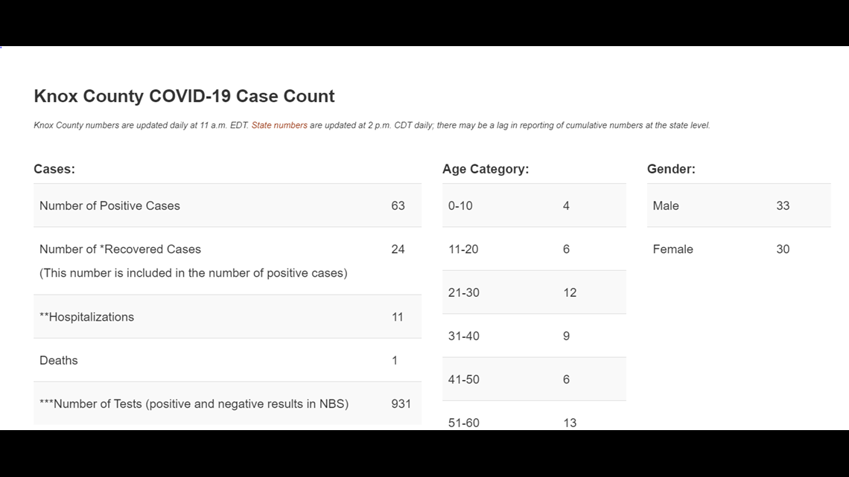849x477 pixels.
Task: Click the Gender heading
Action: [x=672, y=169]
